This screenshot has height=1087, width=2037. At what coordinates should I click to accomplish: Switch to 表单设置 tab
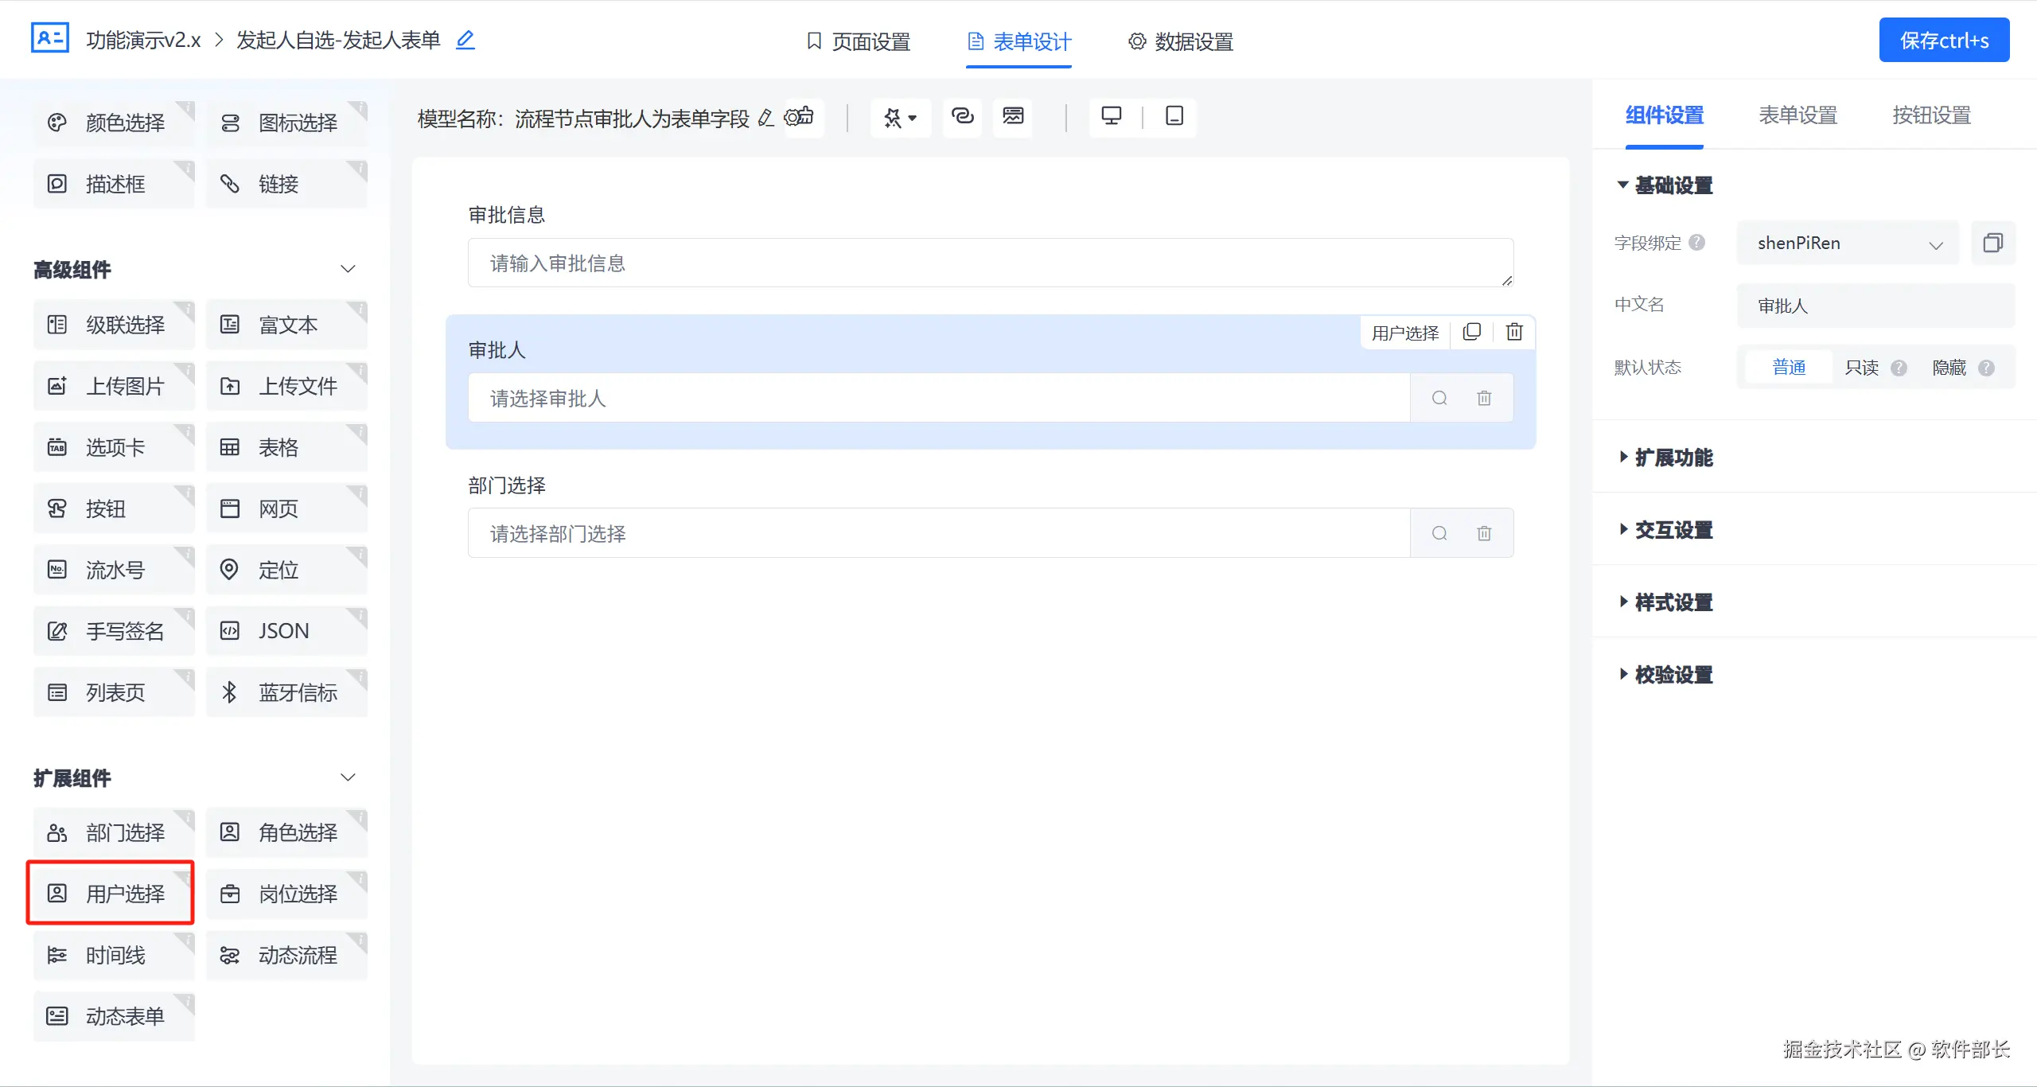point(1797,115)
